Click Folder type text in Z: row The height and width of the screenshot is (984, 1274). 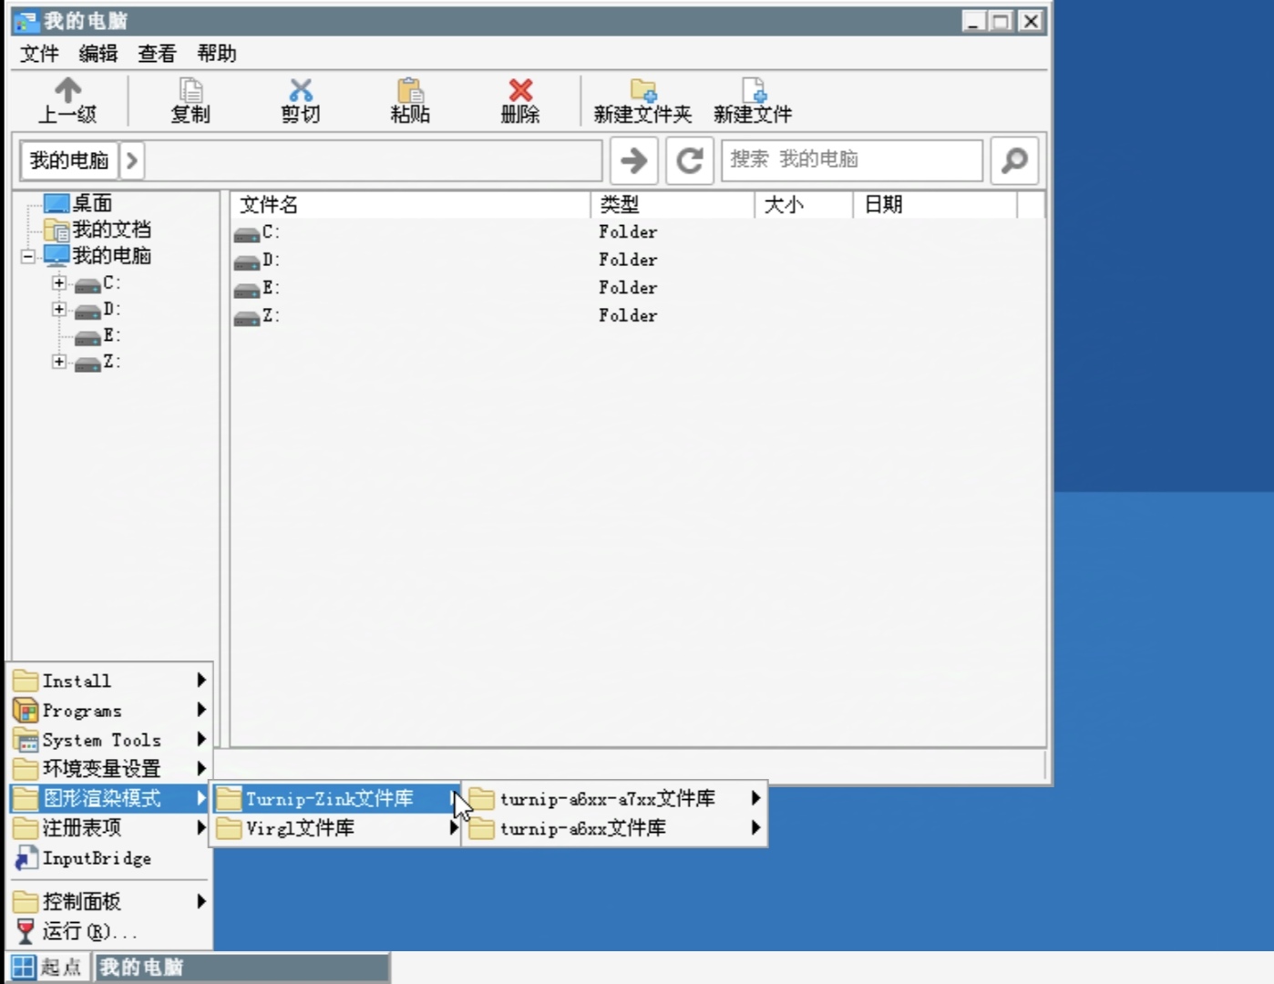628,316
